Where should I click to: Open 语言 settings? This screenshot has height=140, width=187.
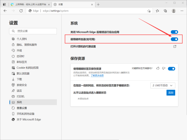point(33,91)
